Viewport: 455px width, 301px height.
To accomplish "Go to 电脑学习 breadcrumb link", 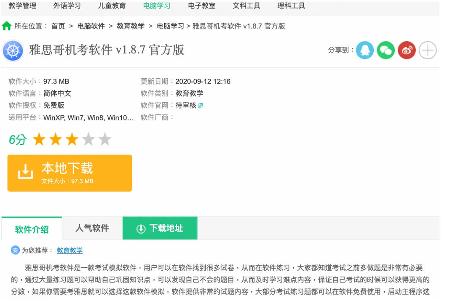I will (170, 26).
